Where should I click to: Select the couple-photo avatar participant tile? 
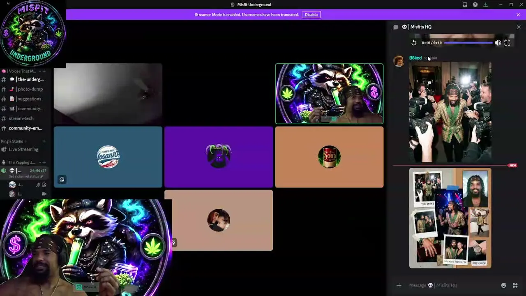(x=219, y=220)
